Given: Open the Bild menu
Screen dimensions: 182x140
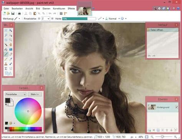Looking at the screenshot, I should click(x=38, y=8).
